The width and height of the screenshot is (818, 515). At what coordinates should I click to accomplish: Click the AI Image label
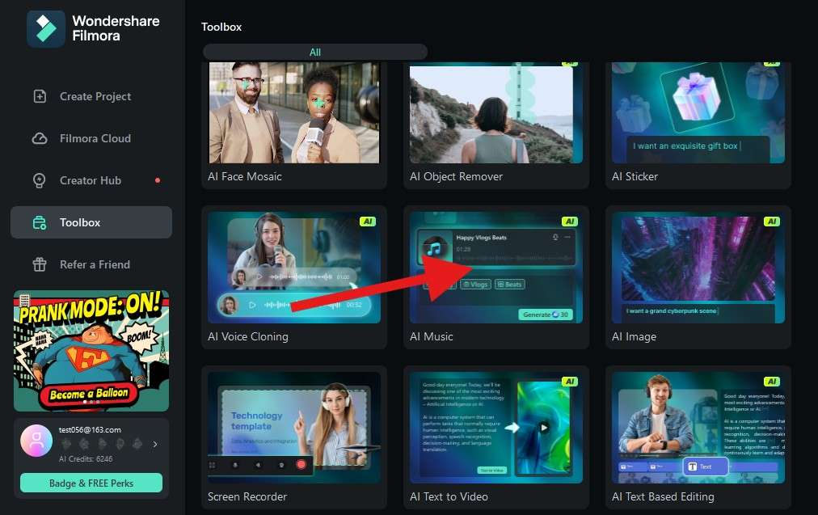[x=634, y=337]
